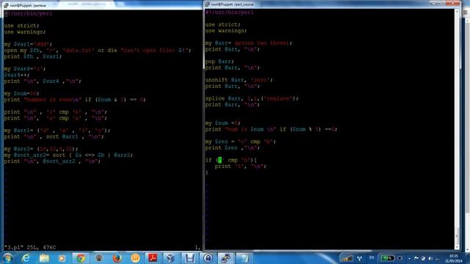Click the status line '"3.pl" 25L, 476C'
Viewport: 470px width, 264px height.
(30, 247)
